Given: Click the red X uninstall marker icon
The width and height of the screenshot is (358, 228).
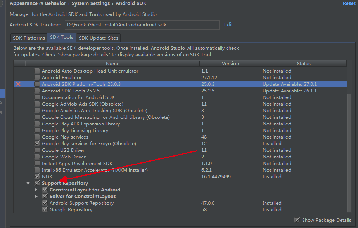Looking at the screenshot, I should (x=18, y=84).
